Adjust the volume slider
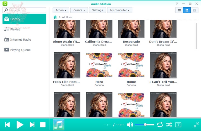Screen dimensions: 201x131 (145, 125)
